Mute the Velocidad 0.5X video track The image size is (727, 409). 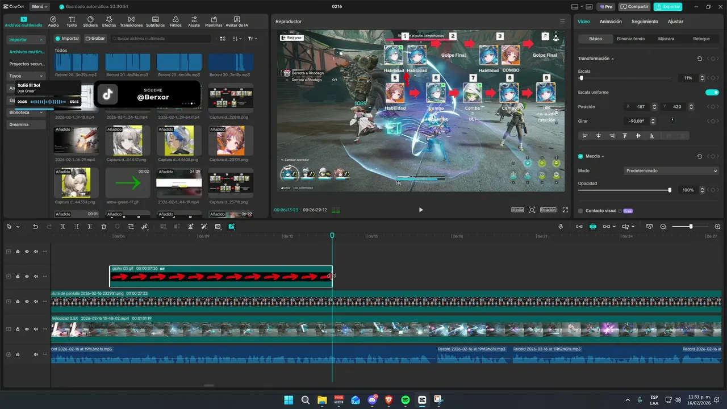(x=36, y=329)
